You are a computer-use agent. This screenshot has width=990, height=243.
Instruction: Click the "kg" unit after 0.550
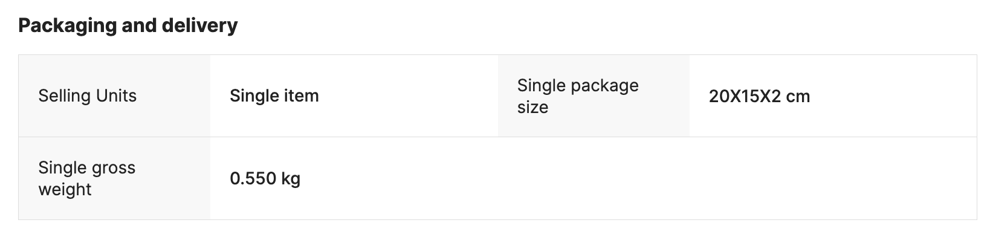pyautogui.click(x=291, y=178)
